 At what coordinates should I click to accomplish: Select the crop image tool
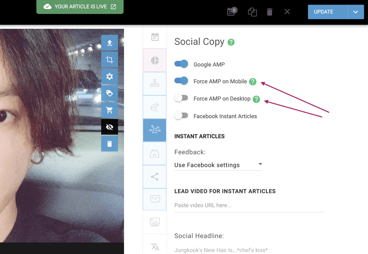109,59
